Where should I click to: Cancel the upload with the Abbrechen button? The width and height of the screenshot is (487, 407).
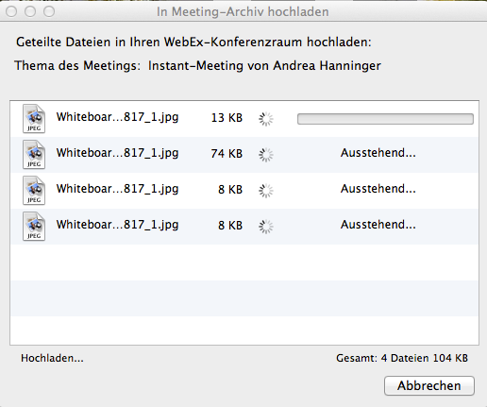click(429, 385)
